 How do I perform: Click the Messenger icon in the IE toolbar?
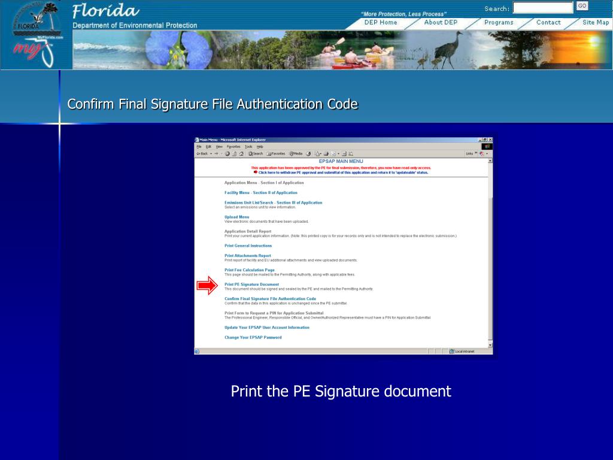(351, 154)
